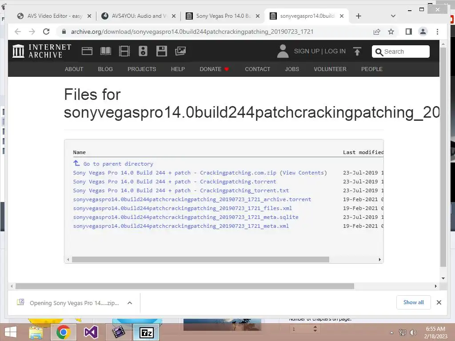Click the Upload arrow icon

tap(357, 52)
